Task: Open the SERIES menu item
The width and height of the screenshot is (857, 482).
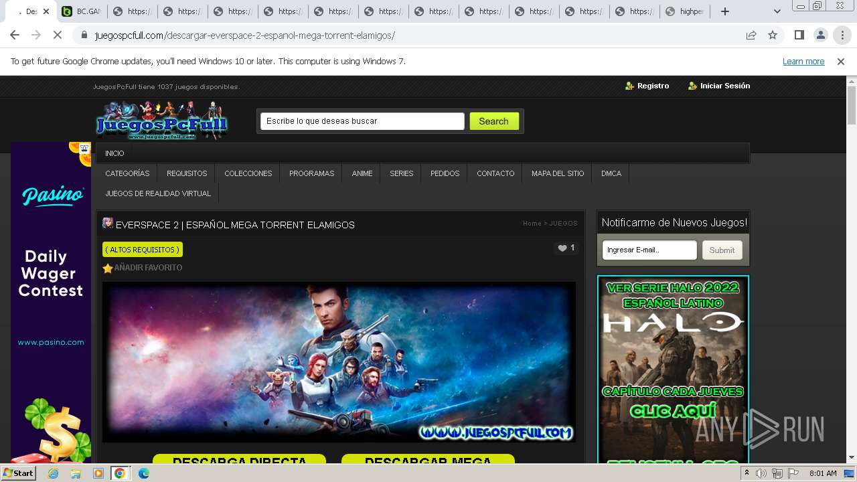Action: 402,173
